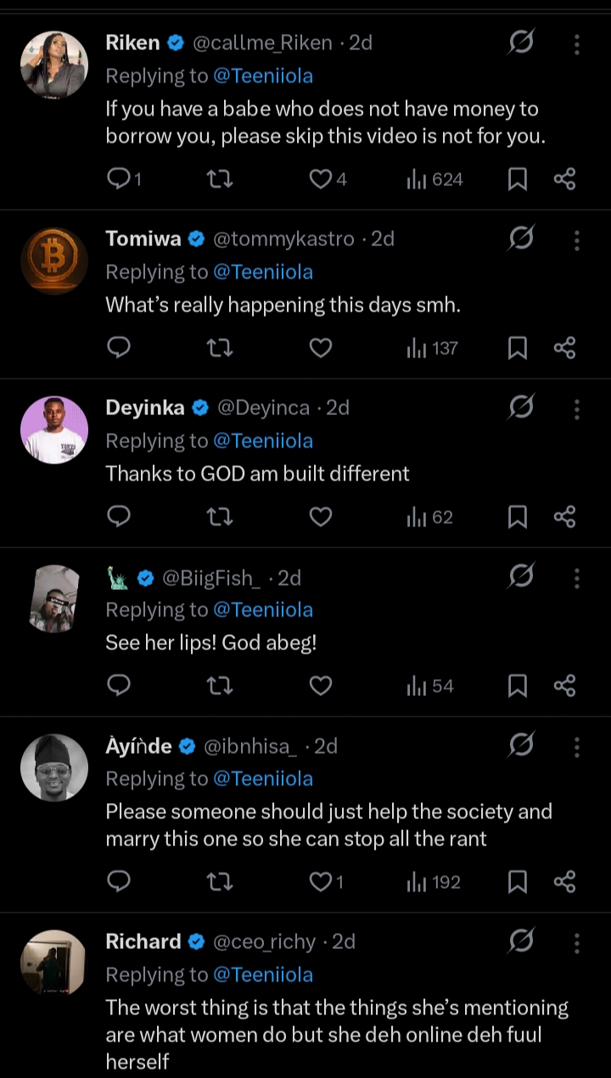Viewport: 611px width, 1078px height.
Task: Open @Teeniiola mention under Àyíńde
Action: click(262, 778)
